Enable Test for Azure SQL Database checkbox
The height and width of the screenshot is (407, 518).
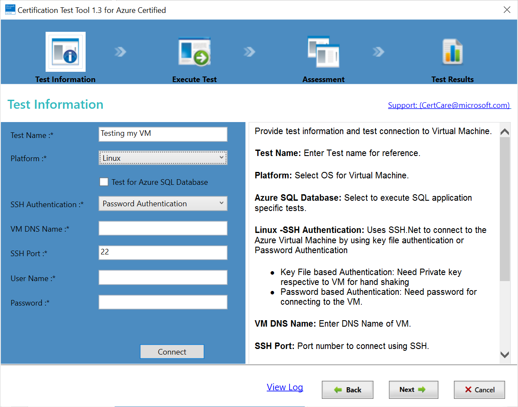104,182
